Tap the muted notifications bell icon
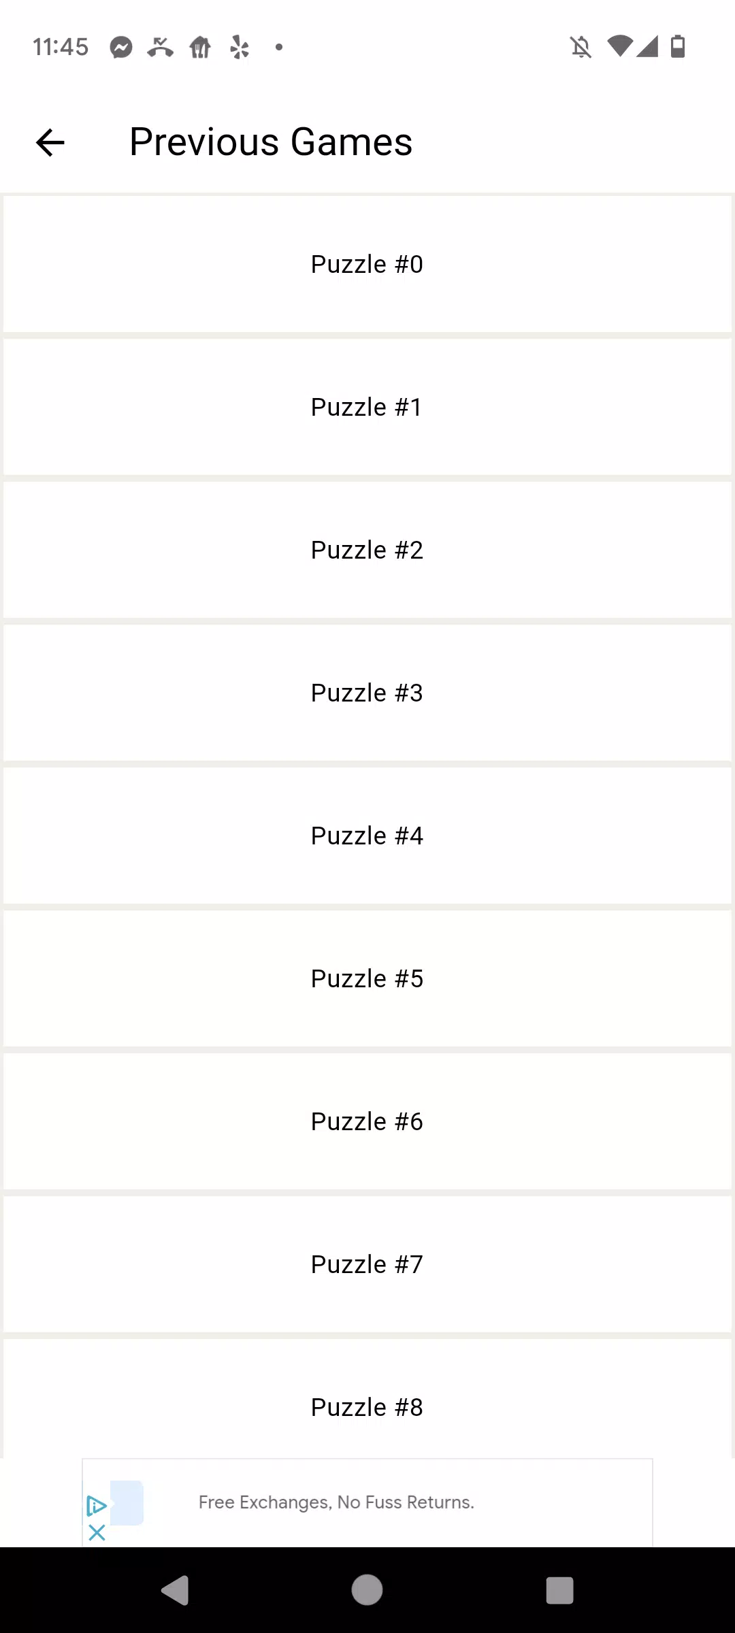 581,47
